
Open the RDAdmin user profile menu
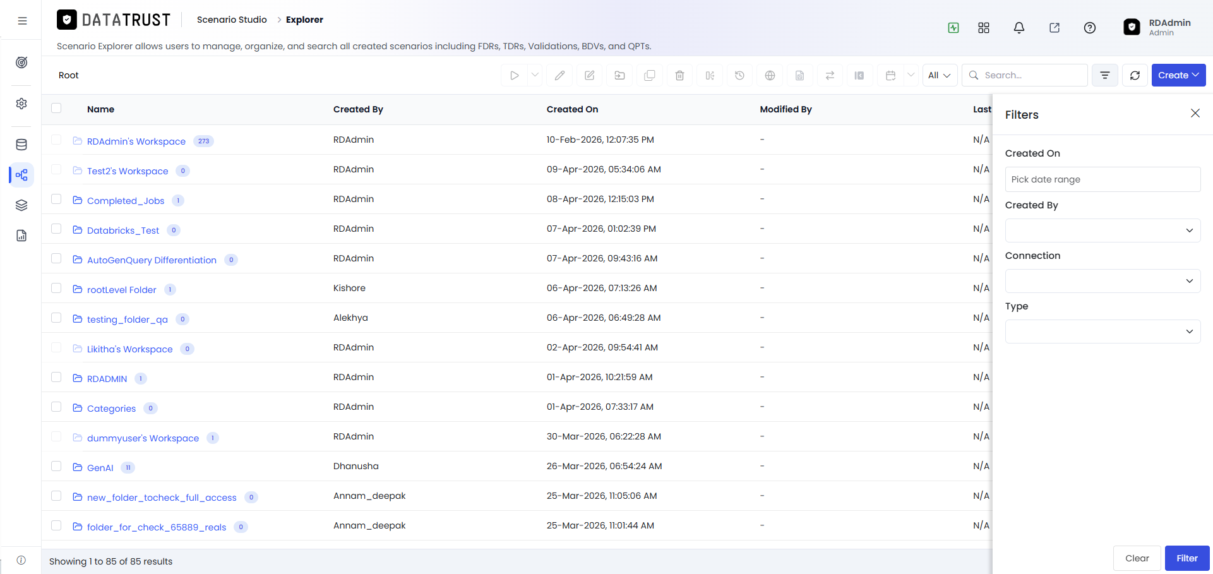pyautogui.click(x=1157, y=27)
